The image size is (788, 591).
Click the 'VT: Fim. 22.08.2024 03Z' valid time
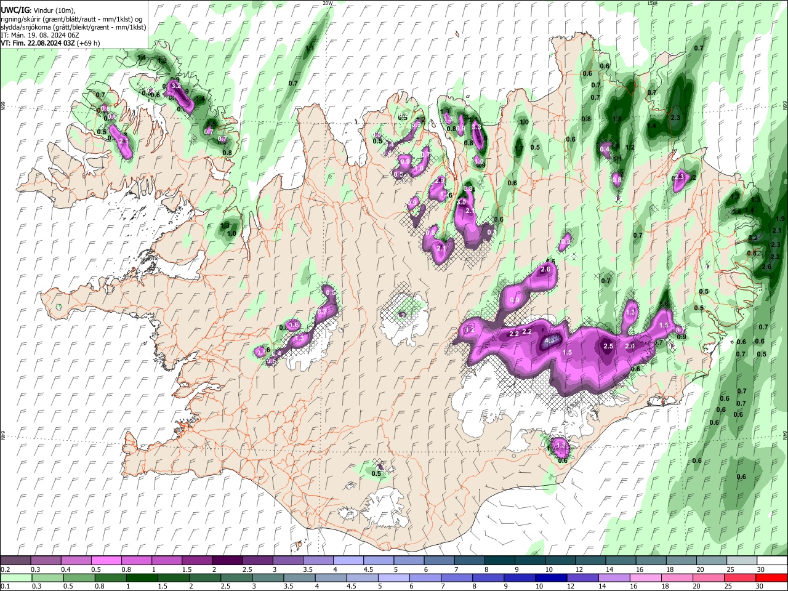click(x=38, y=43)
